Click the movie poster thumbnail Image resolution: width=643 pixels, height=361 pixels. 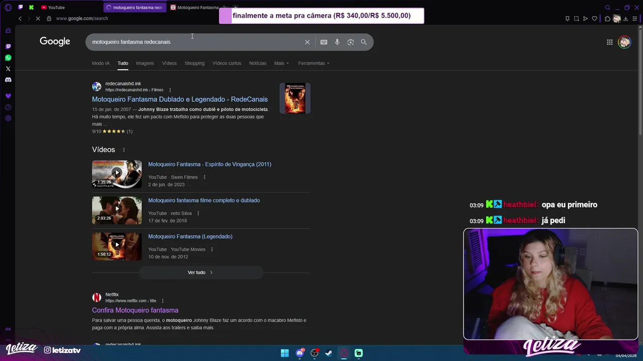pos(295,98)
